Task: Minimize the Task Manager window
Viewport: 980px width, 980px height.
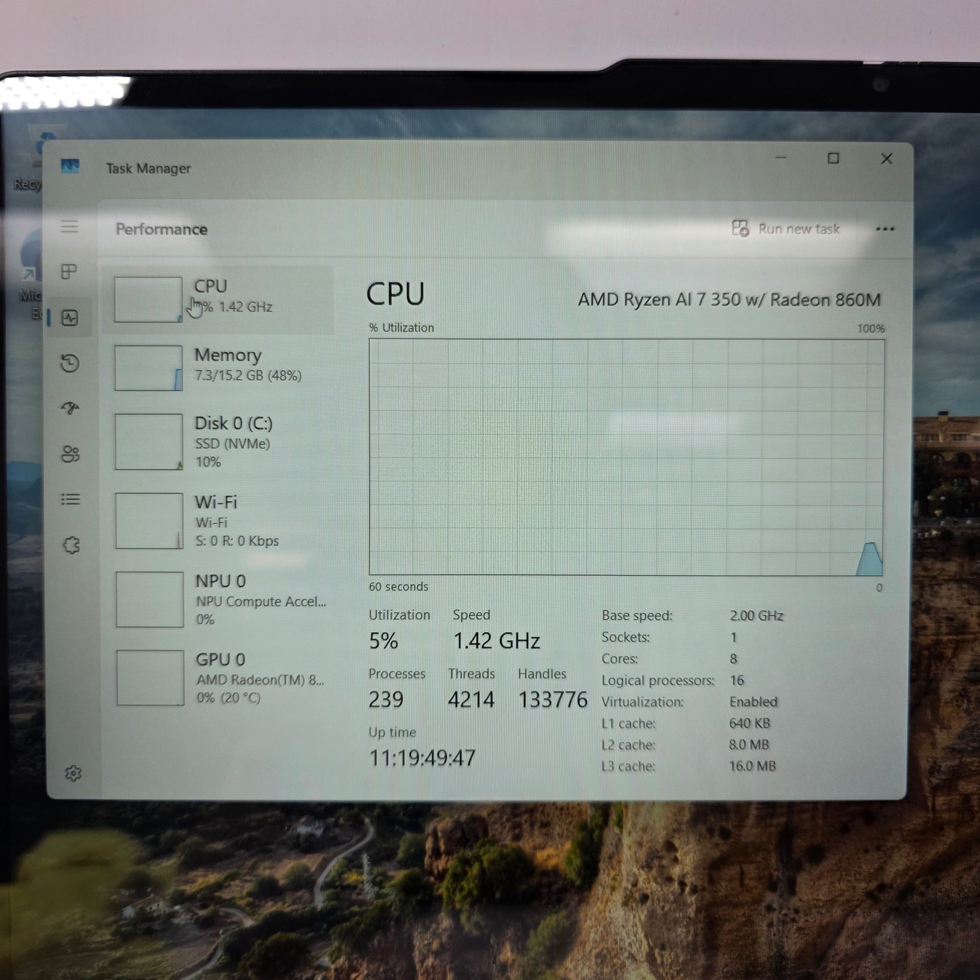Action: pos(781,158)
